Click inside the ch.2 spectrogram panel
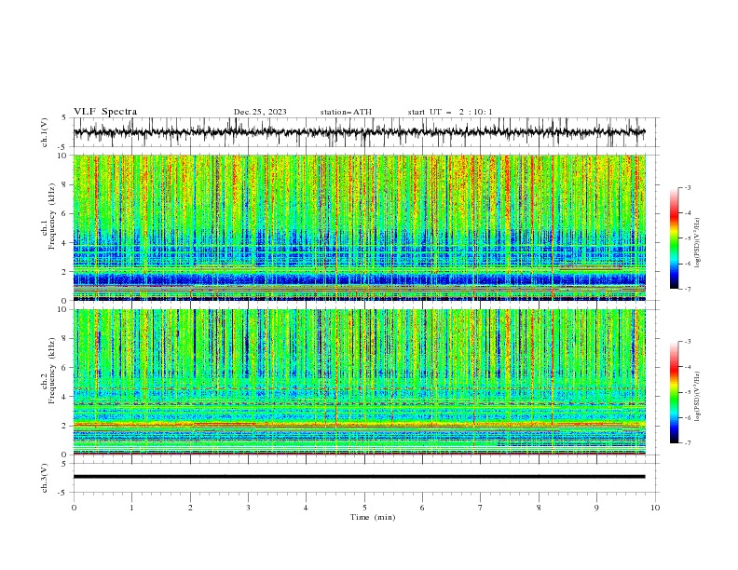This screenshot has width=738, height=570. tap(359, 382)
